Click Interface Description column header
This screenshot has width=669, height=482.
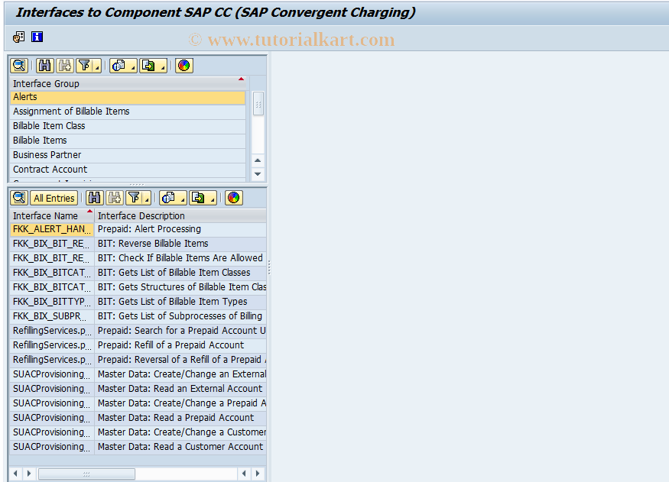(x=181, y=215)
